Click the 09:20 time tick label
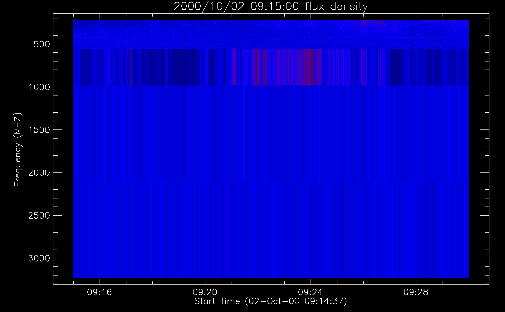Screen dimensions: 505x312 coord(205,292)
